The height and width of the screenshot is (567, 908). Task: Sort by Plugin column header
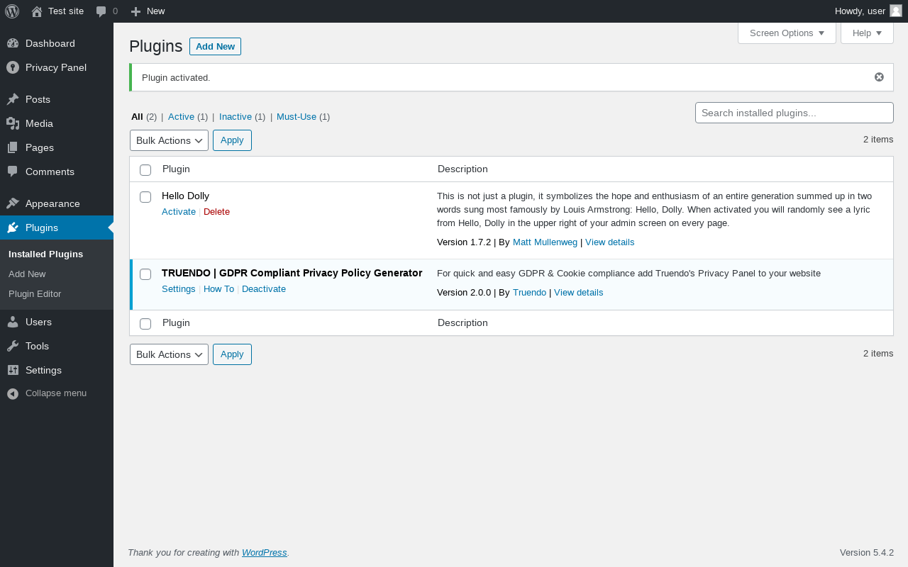(x=176, y=169)
